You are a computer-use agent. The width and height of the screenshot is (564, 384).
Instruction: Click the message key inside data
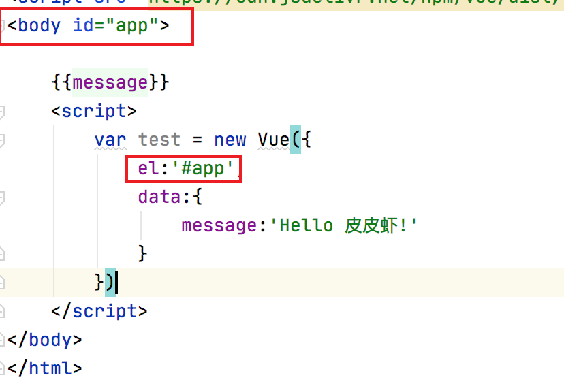click(x=219, y=226)
